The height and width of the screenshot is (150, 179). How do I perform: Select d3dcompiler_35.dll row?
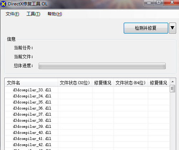click(x=87, y=102)
